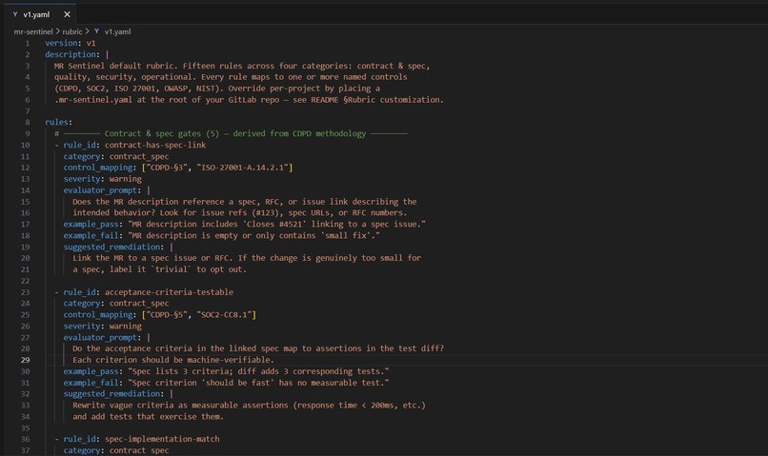
Task: Click 'severity: warning' on line 13
Action: pyautogui.click(x=102, y=179)
